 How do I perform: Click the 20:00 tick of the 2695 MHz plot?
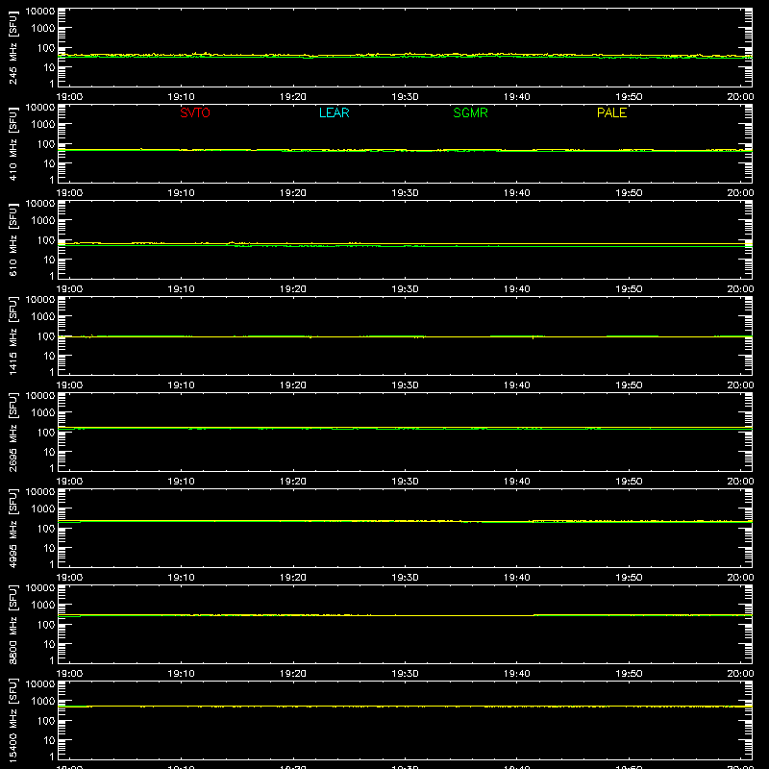(x=740, y=482)
